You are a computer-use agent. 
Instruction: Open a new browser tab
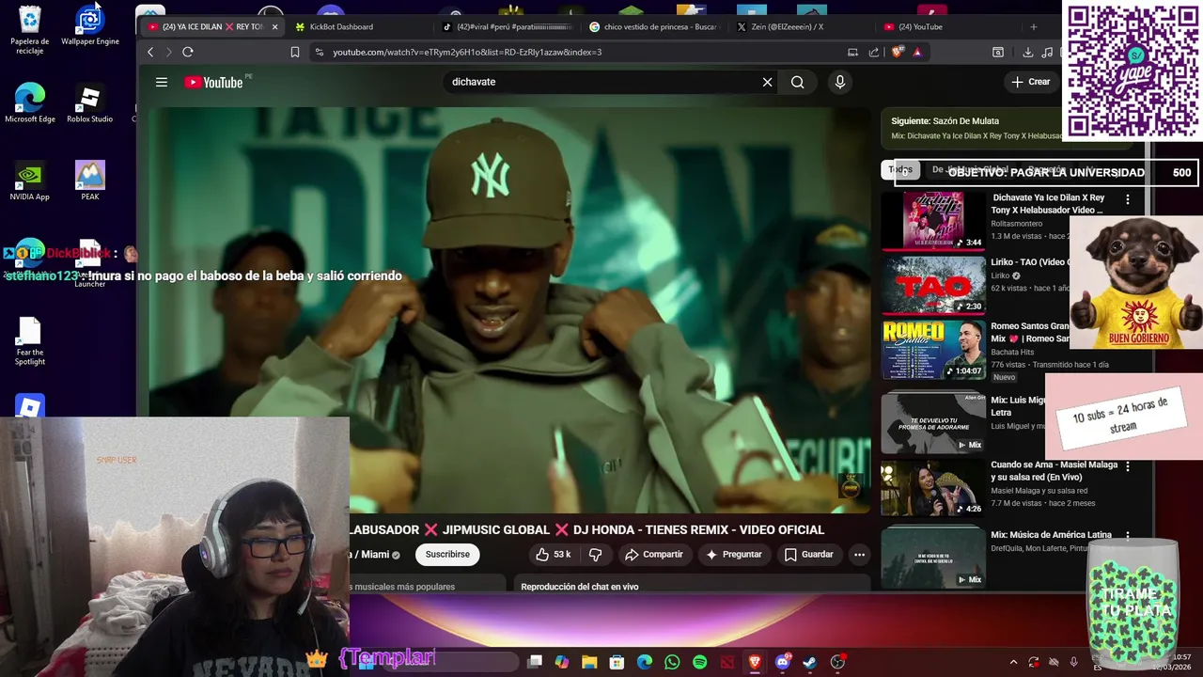pos(1033,26)
